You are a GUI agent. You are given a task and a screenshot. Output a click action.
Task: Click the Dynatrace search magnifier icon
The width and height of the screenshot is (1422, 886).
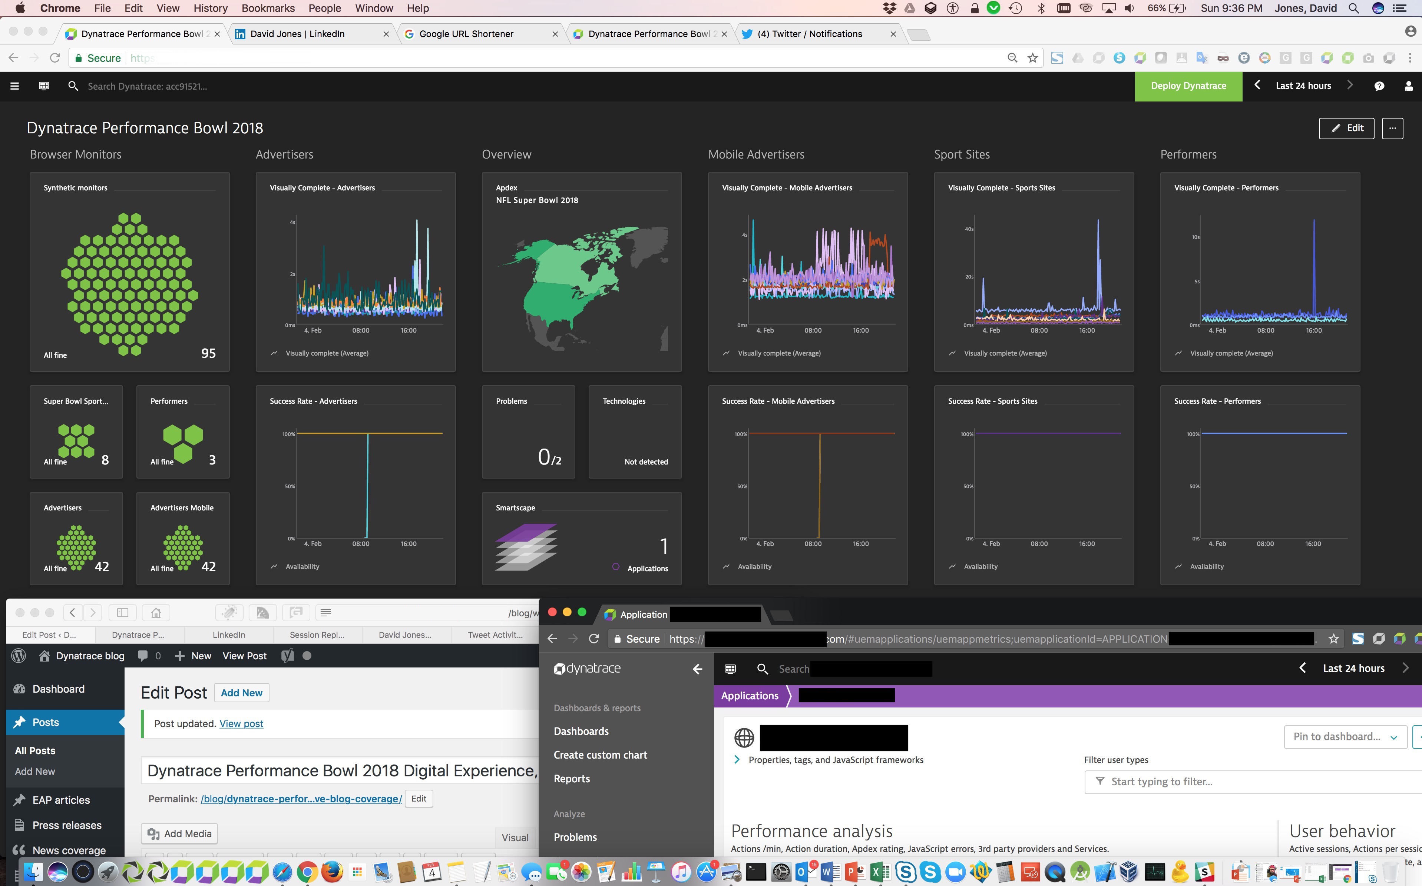[73, 86]
